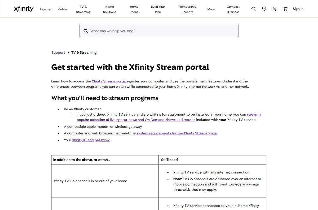Open the Mobile menu

point(62,9)
